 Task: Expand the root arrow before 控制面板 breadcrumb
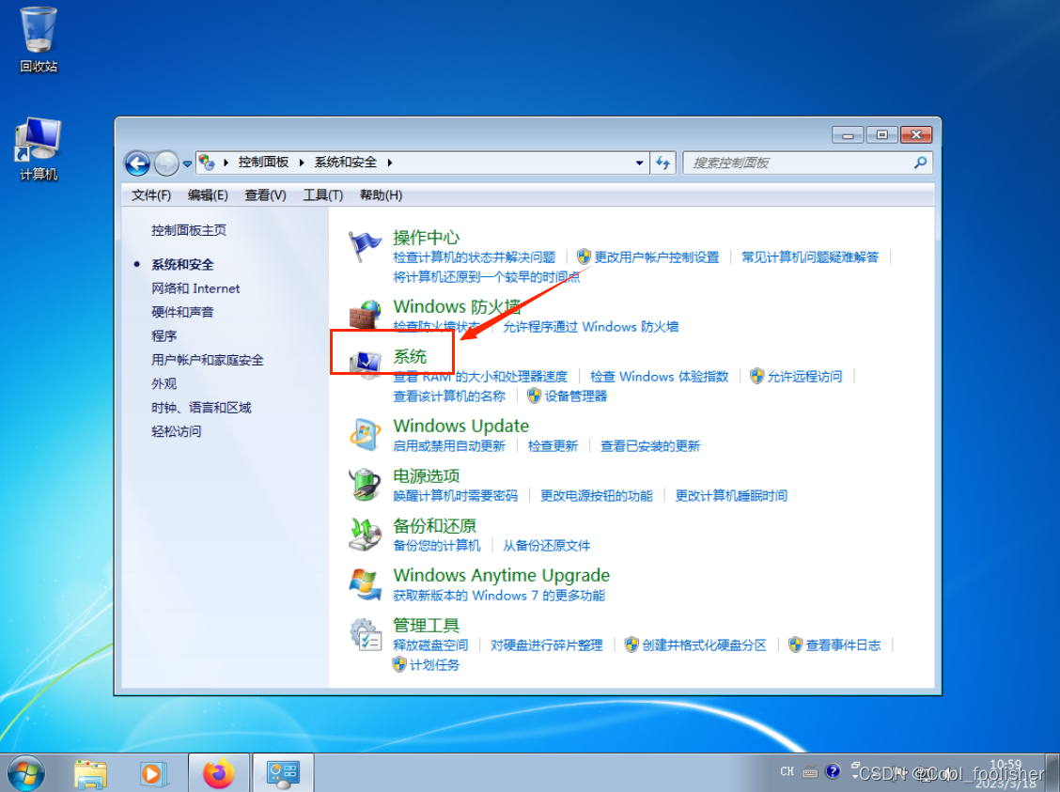pyautogui.click(x=226, y=163)
